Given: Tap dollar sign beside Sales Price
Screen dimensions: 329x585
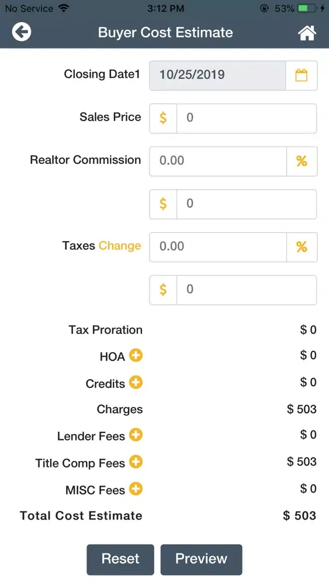Looking at the screenshot, I should (163, 118).
